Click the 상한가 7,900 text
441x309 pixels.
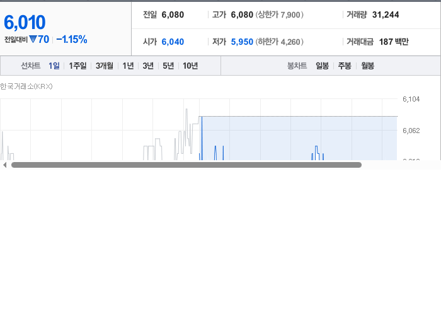pyautogui.click(x=280, y=15)
